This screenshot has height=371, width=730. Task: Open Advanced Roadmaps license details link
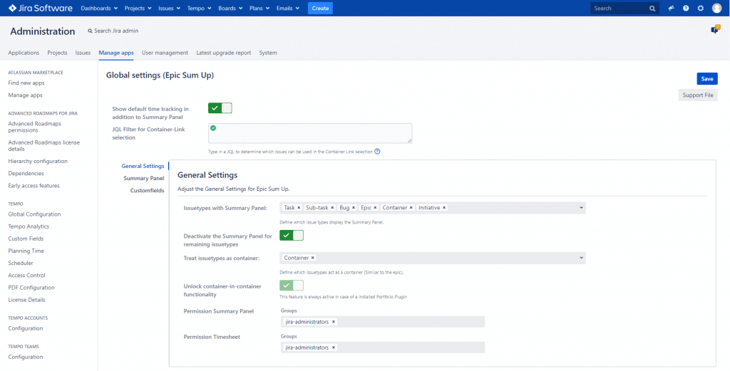click(43, 146)
